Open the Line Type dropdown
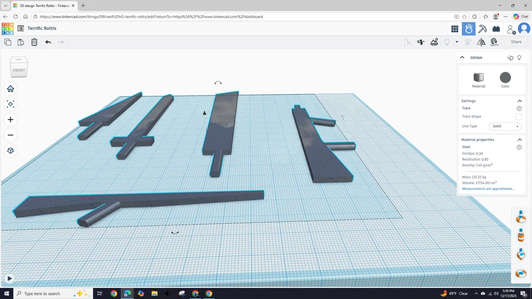 click(x=505, y=126)
